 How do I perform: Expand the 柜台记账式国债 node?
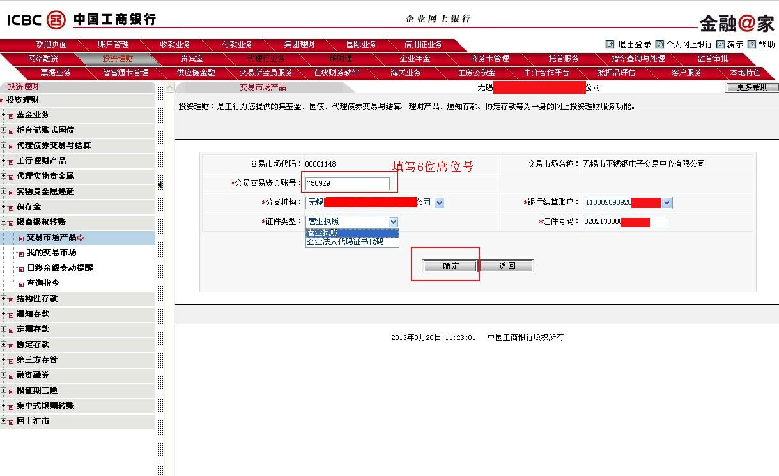click(x=4, y=130)
